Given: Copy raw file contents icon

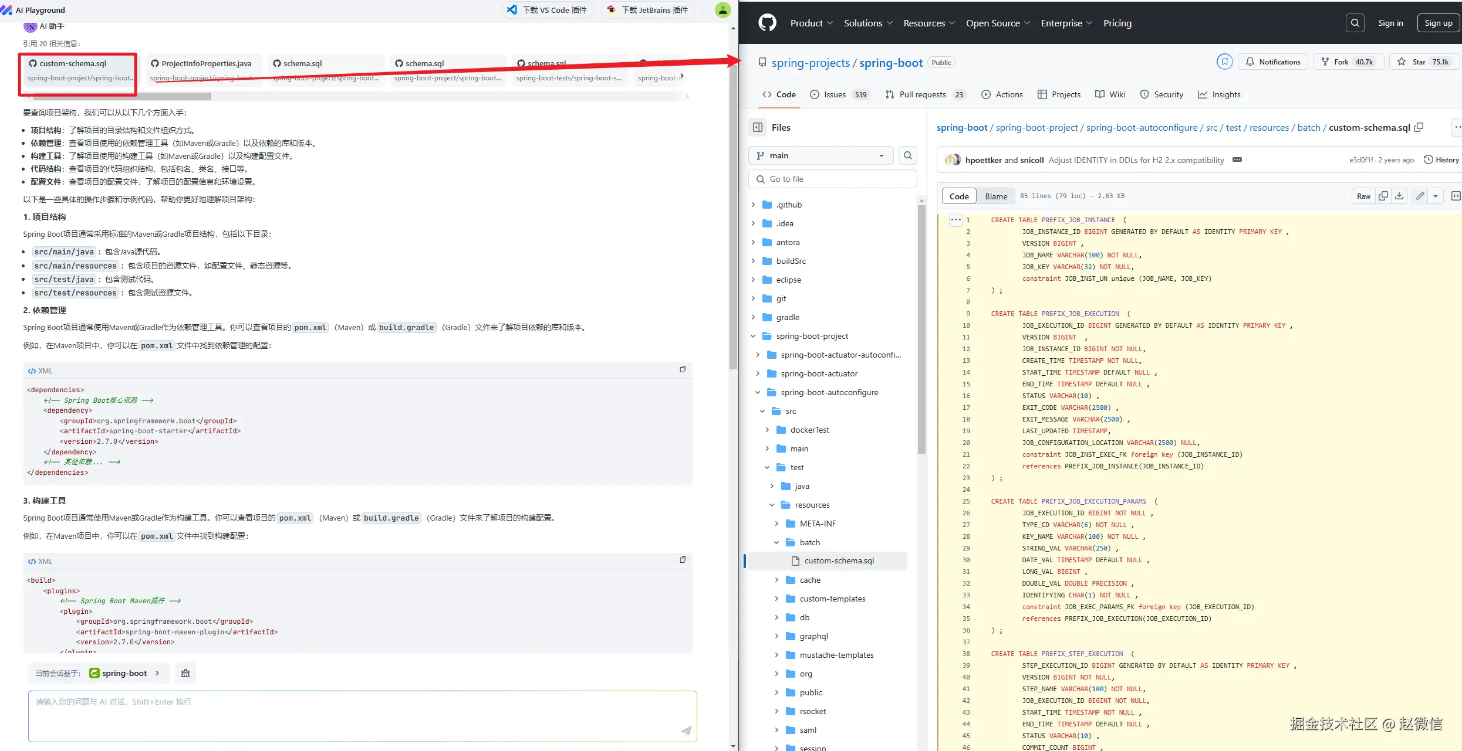Looking at the screenshot, I should pos(1383,196).
